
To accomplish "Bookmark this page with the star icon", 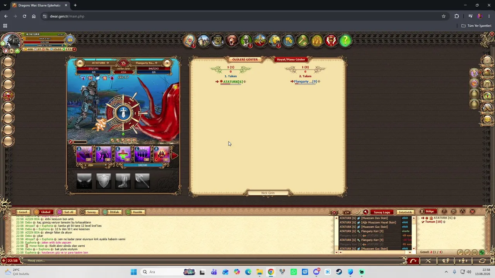I will point(444,16).
